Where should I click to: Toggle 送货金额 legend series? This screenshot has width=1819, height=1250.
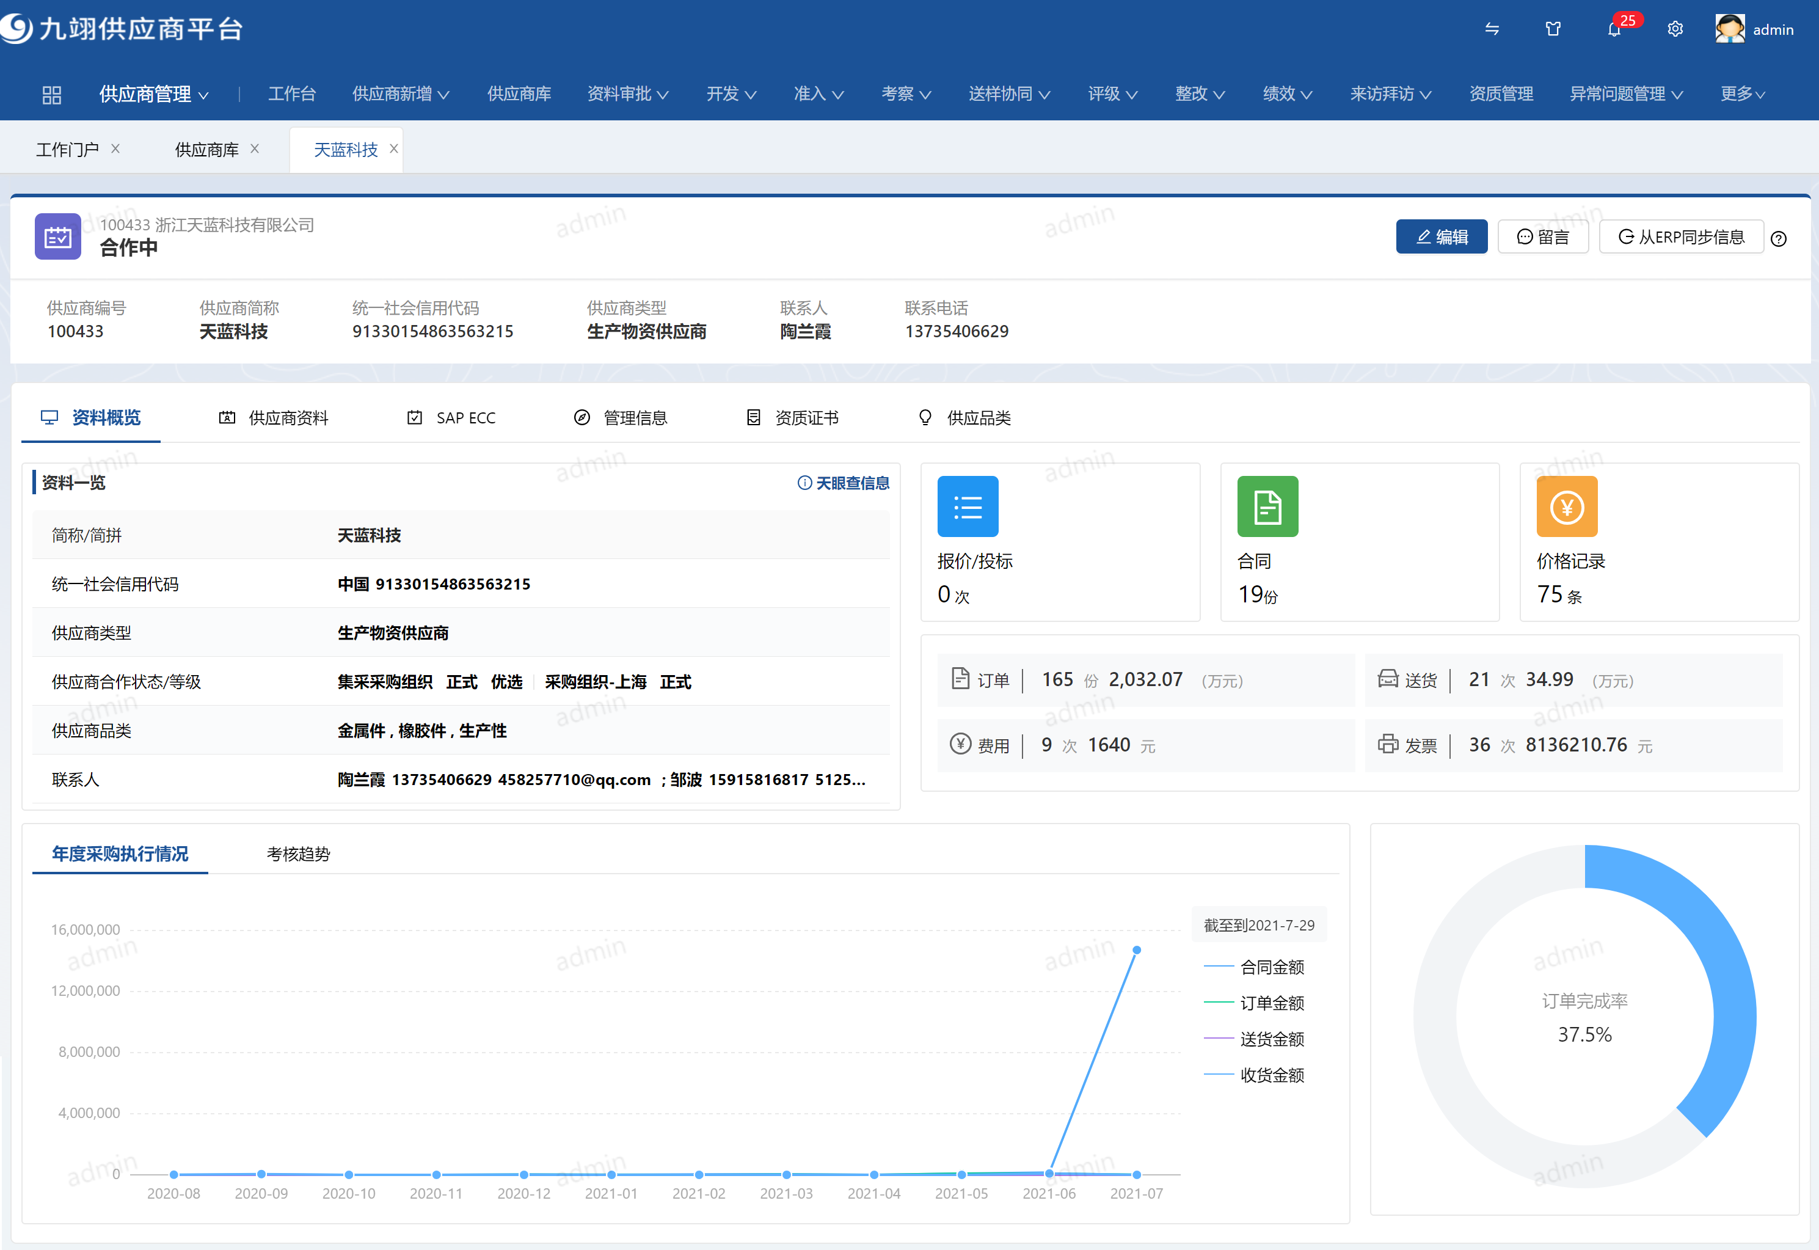(1253, 1039)
